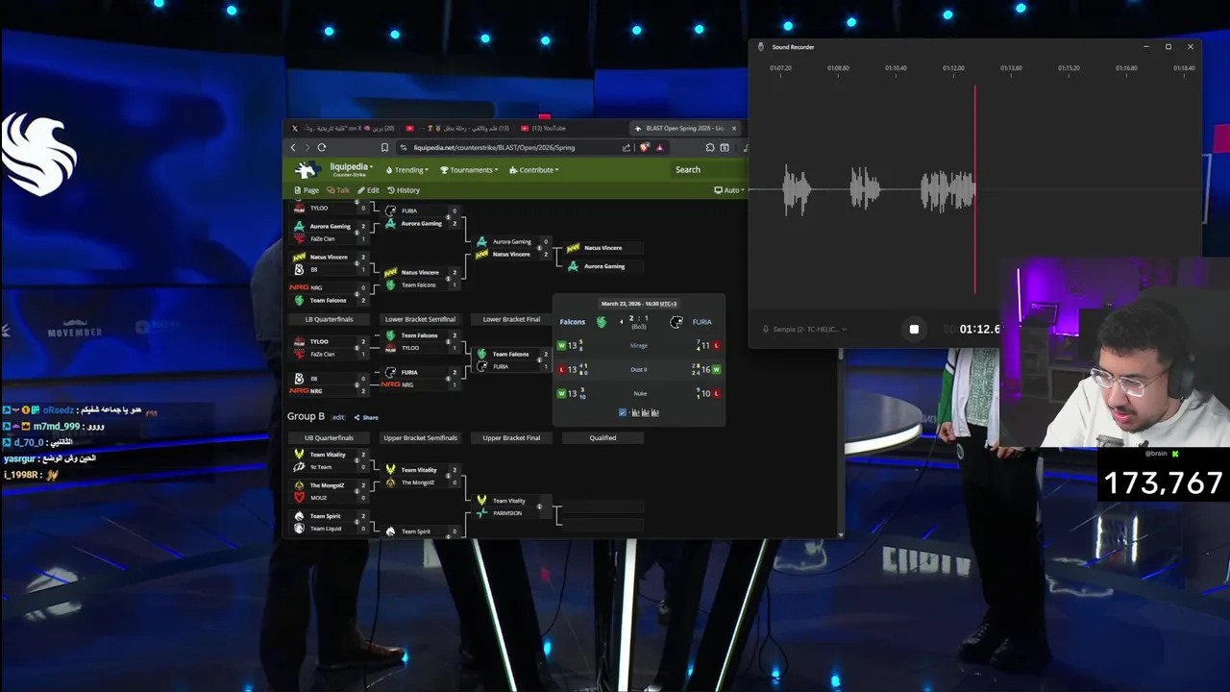Click the Falcons logo icon in match popup
The image size is (1230, 692).
602,322
